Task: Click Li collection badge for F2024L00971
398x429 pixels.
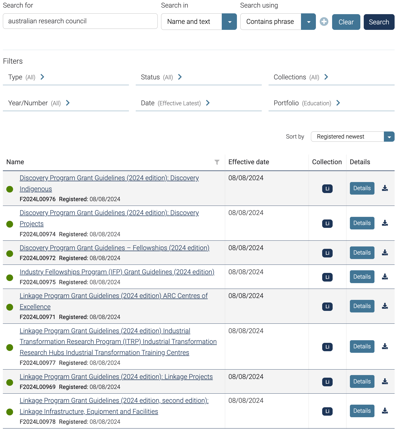Action: coord(327,306)
